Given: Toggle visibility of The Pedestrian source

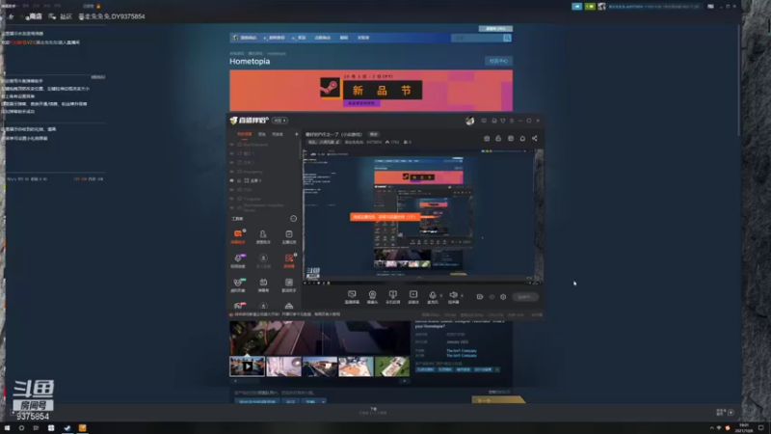Looking at the screenshot, I should pos(232,207).
